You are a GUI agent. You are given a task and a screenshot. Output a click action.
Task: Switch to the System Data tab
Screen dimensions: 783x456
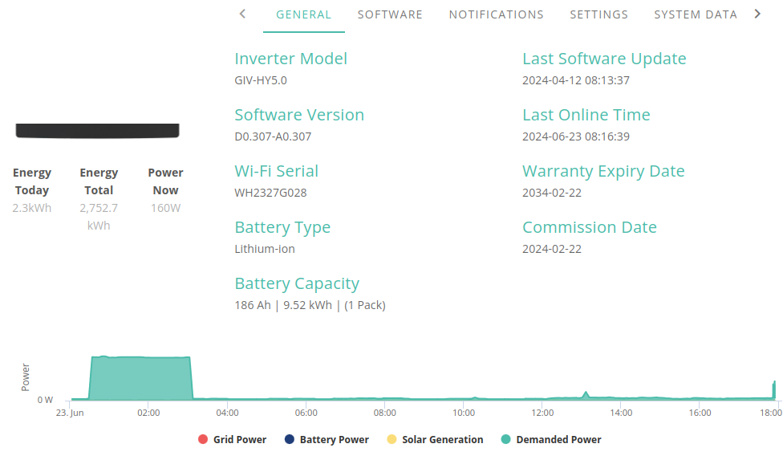click(695, 15)
